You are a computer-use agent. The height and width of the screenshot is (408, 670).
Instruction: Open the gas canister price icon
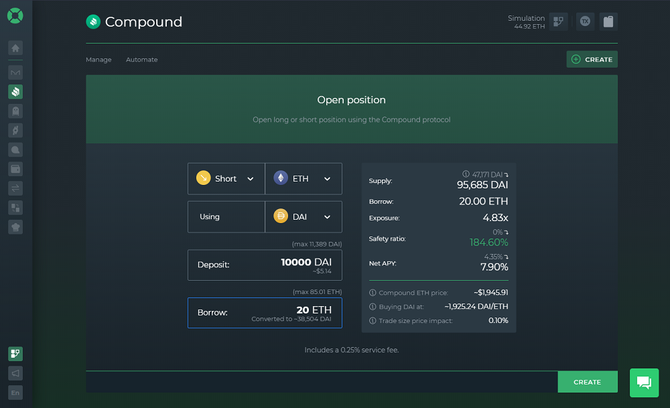608,21
